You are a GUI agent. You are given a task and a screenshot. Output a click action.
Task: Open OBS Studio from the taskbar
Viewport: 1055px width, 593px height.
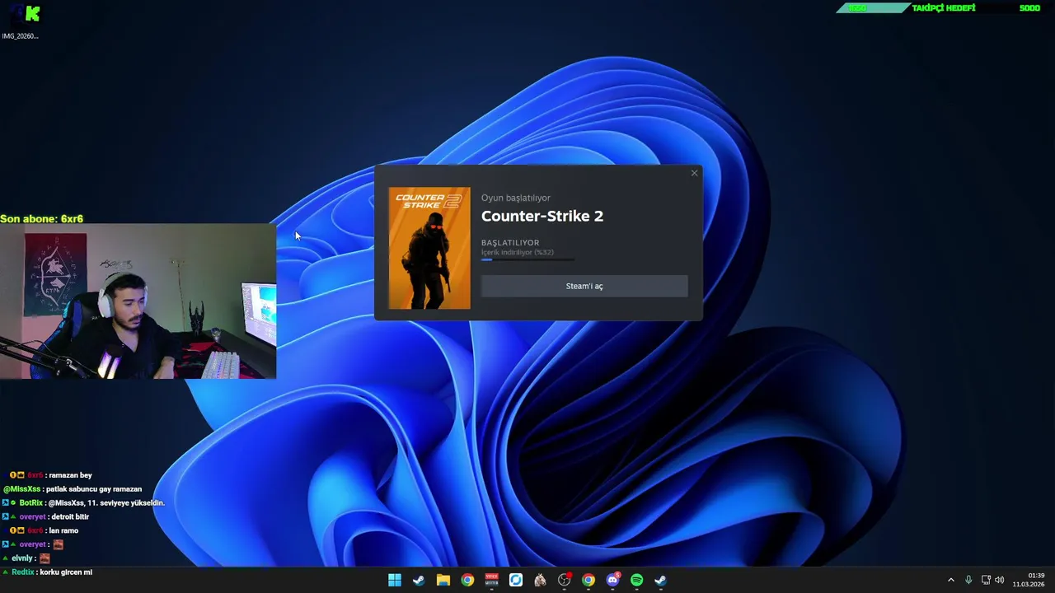click(565, 580)
